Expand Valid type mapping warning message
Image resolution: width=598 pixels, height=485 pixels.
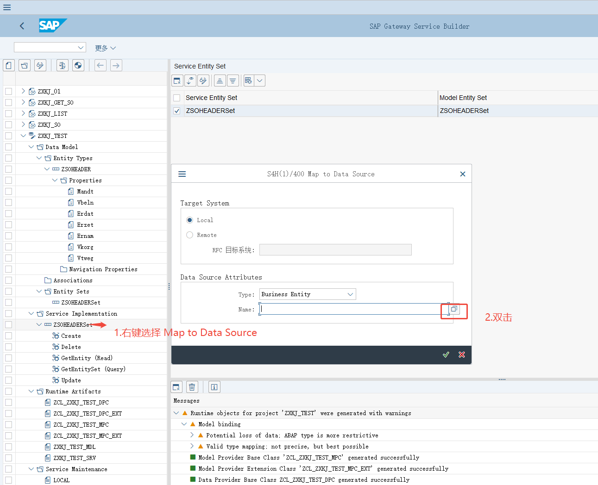[x=192, y=446]
